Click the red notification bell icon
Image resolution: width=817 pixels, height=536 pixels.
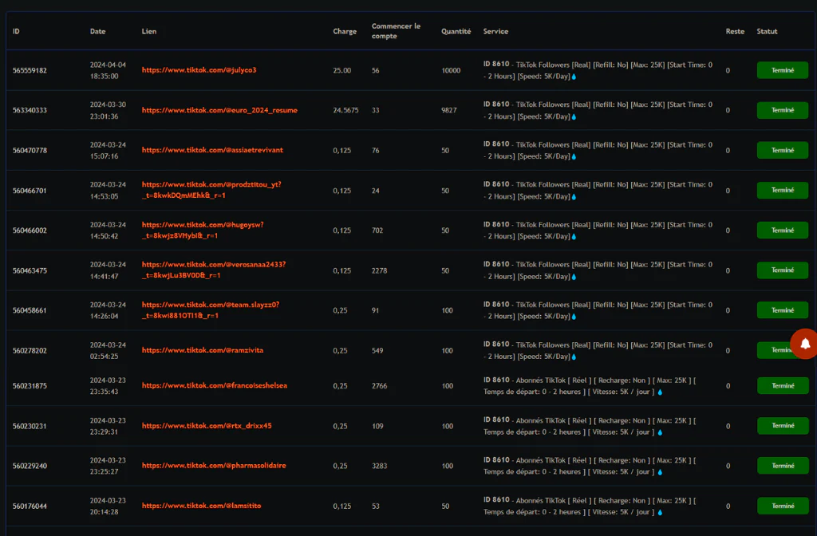coord(805,343)
